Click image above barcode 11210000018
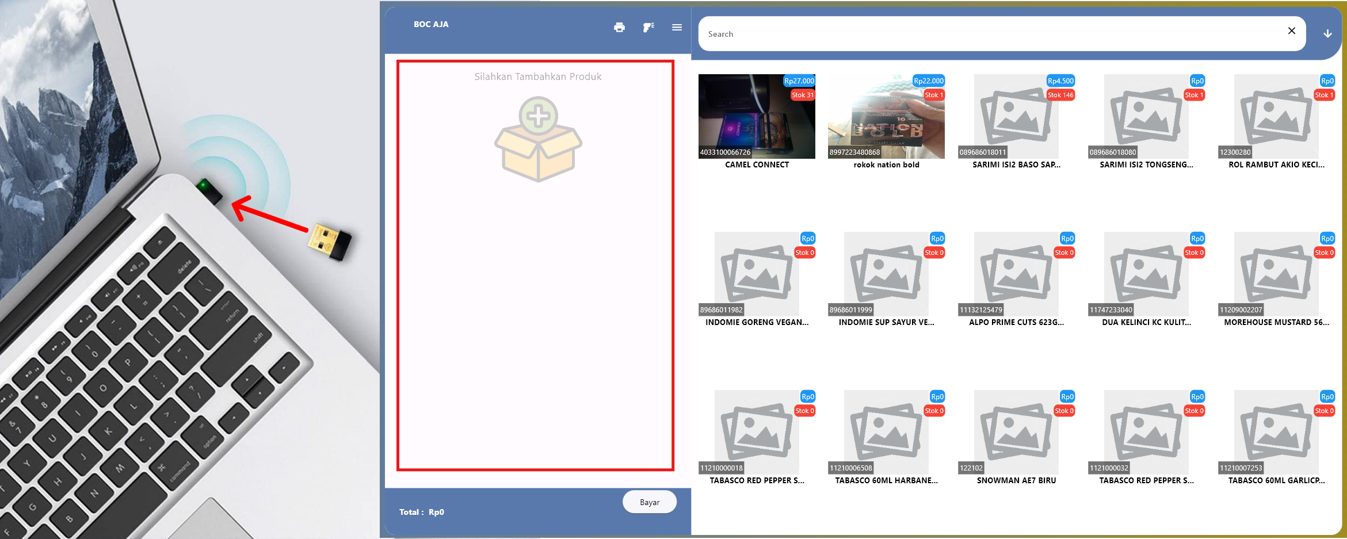 coord(757,432)
